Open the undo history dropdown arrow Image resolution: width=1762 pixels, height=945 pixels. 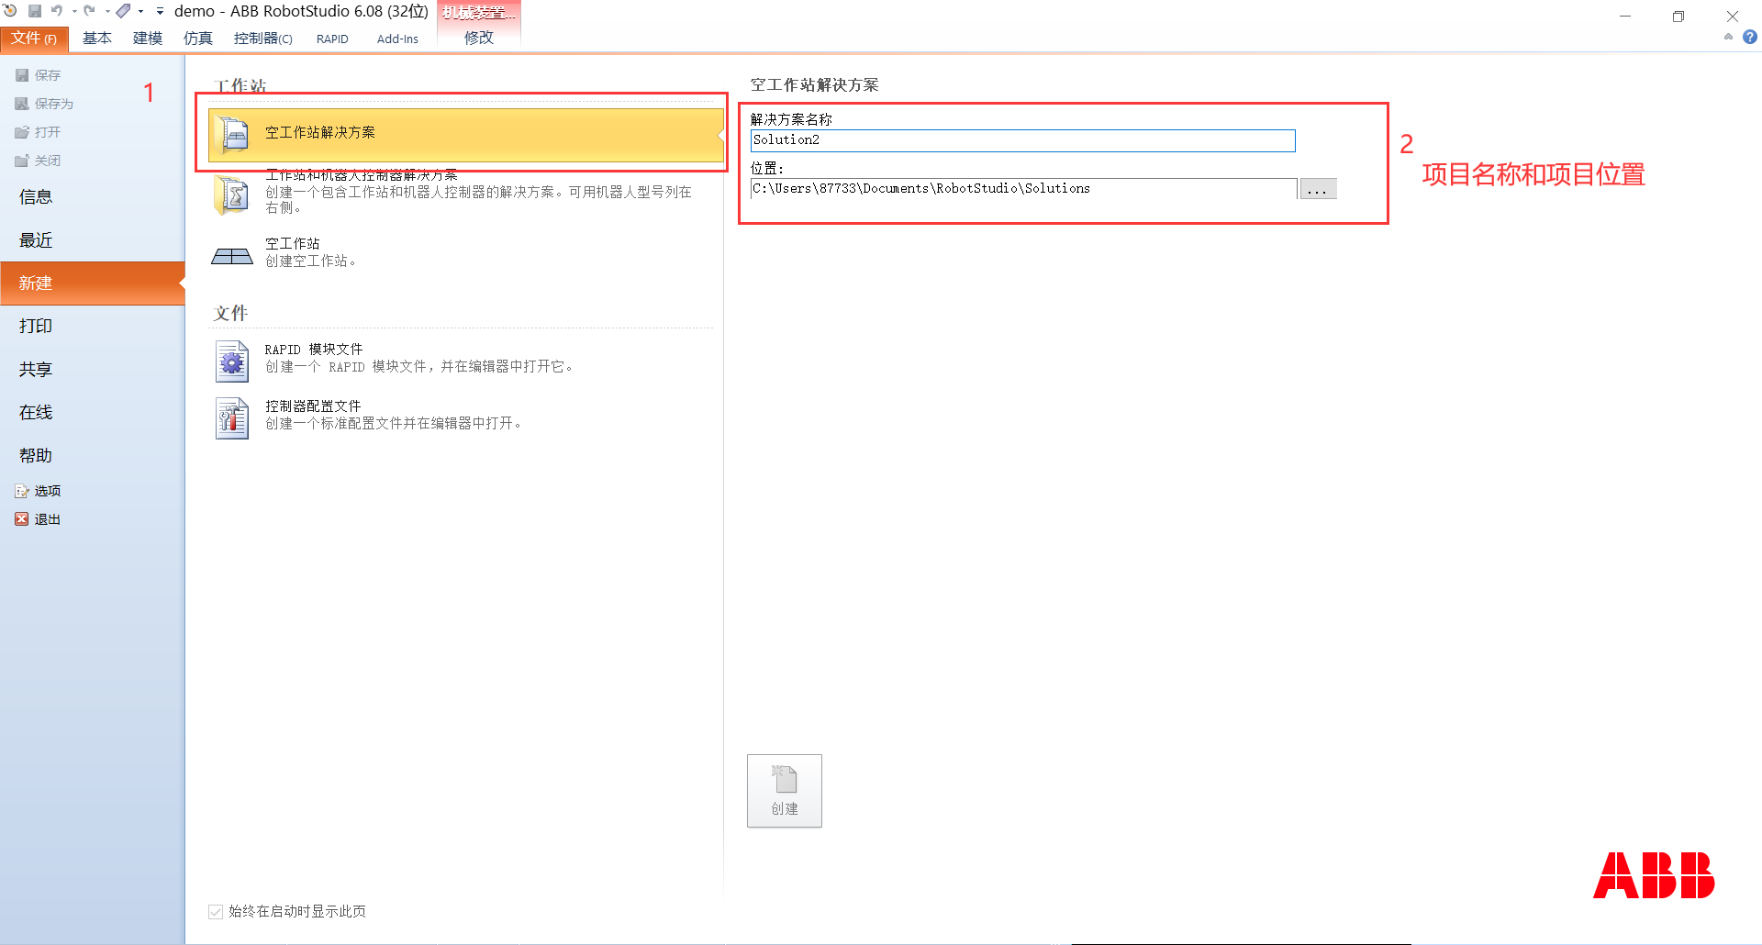click(x=74, y=12)
